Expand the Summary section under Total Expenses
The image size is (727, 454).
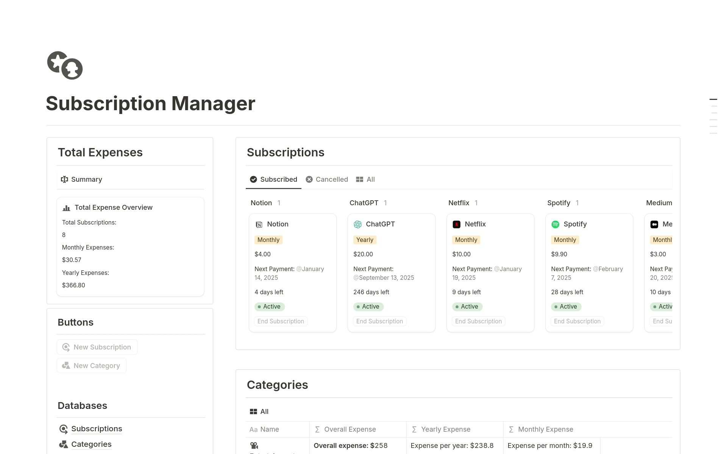point(81,179)
